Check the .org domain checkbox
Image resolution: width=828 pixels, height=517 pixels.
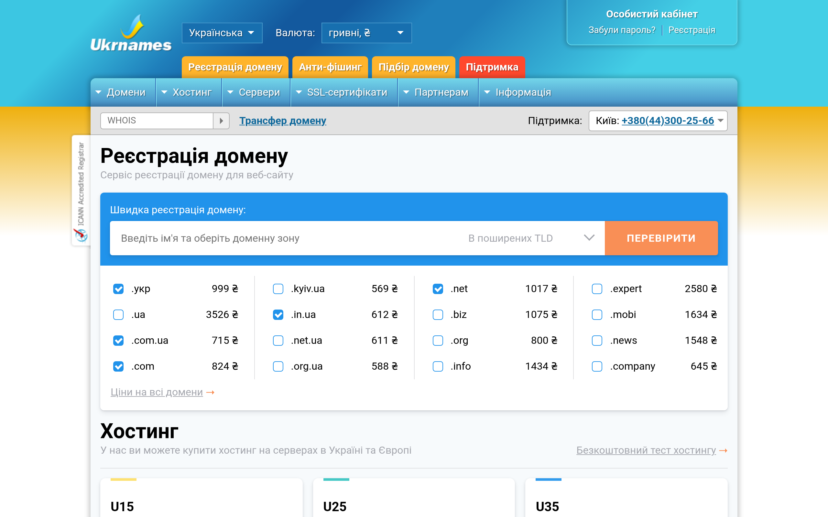pos(438,341)
